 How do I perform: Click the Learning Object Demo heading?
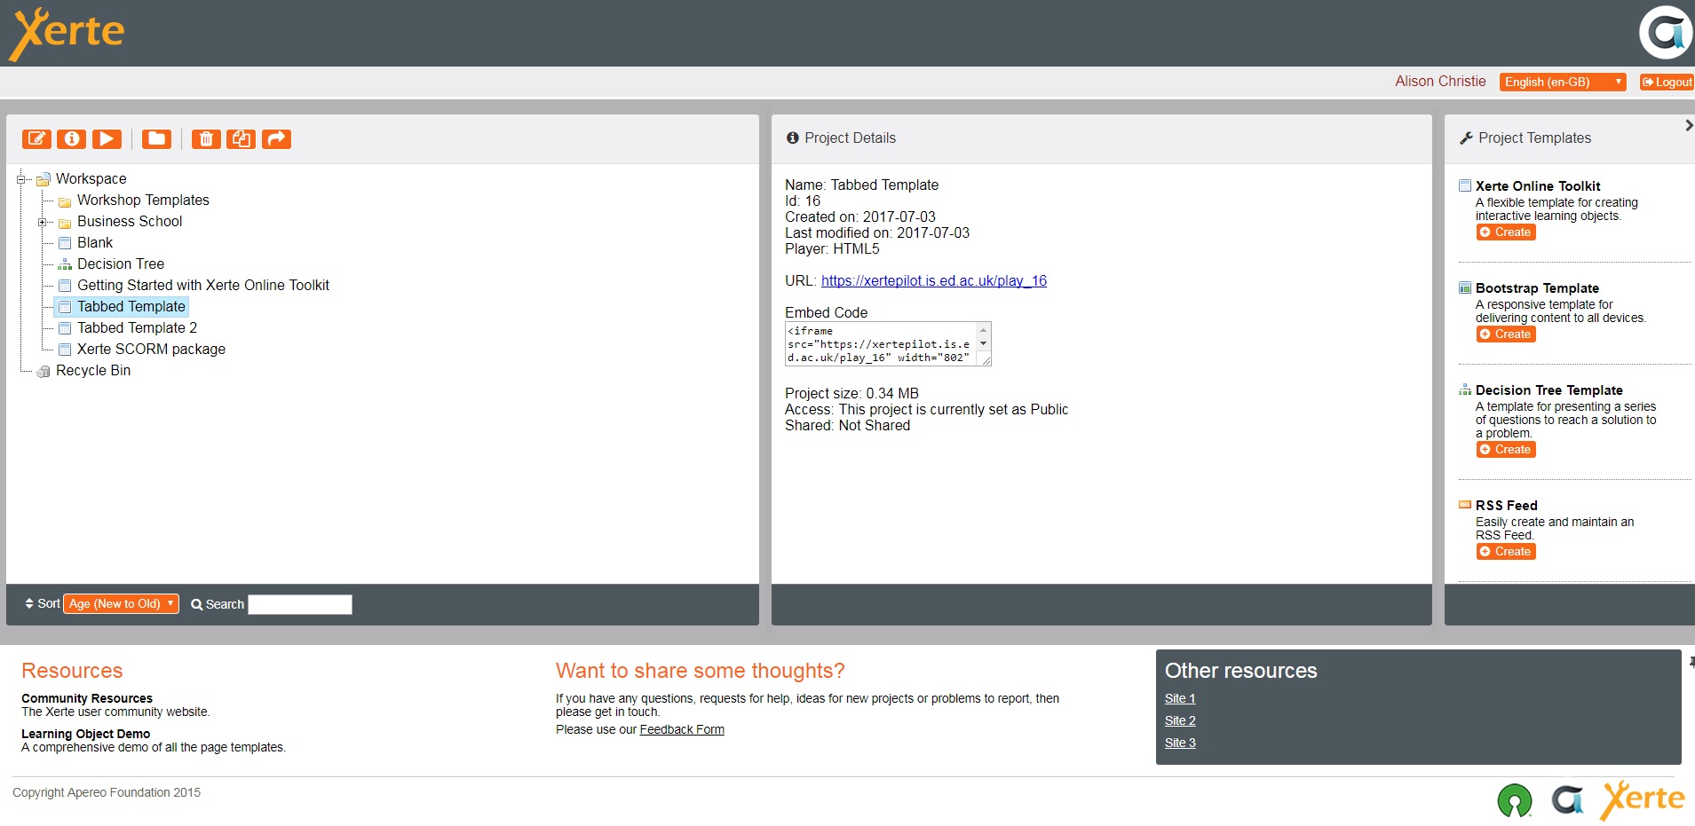click(x=86, y=735)
